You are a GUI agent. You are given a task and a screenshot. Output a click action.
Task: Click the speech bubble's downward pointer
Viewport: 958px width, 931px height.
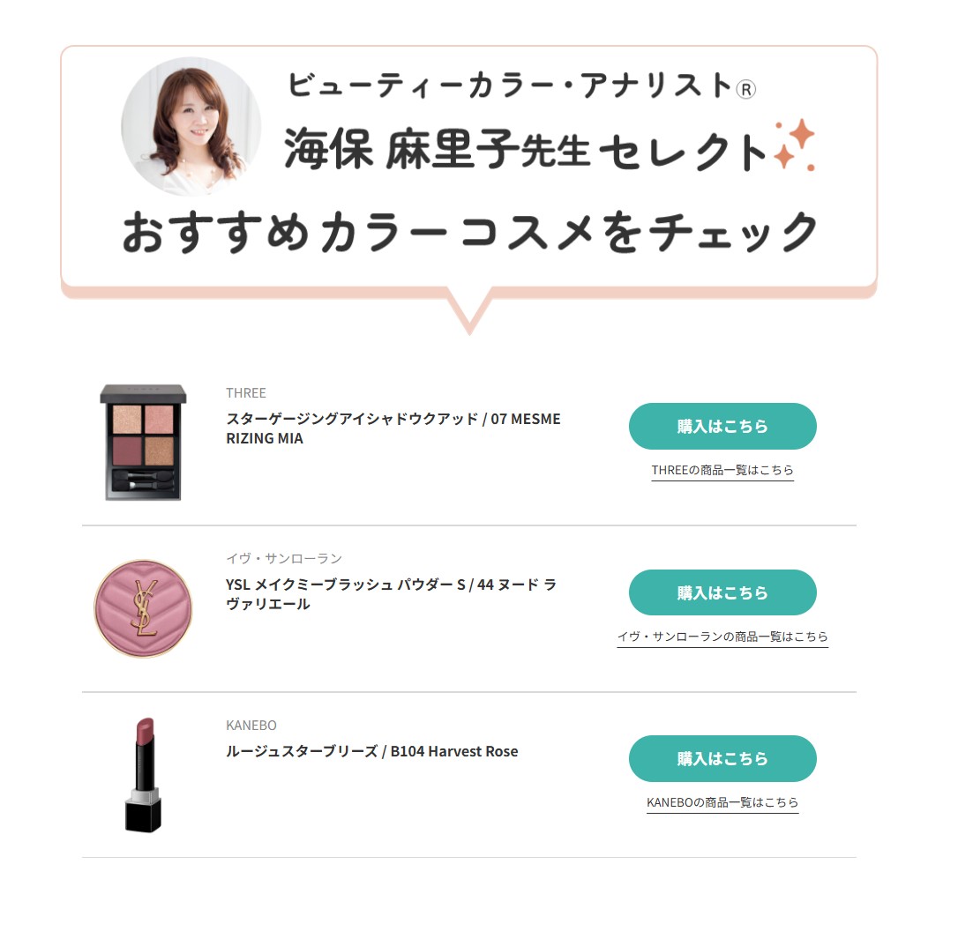click(469, 310)
